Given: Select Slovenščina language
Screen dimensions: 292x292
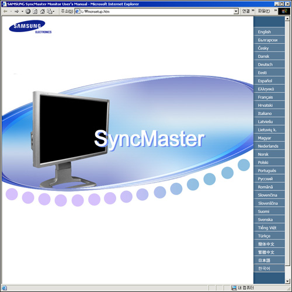Looking at the screenshot, I should click(x=269, y=203).
